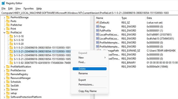
Task: Click the string value icon beside (Default)
Action: coord(97,22)
